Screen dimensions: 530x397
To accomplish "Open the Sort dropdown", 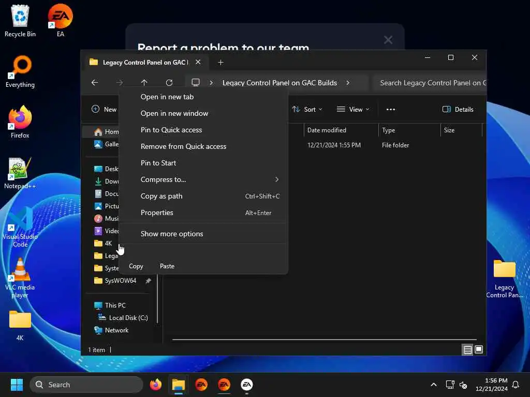I will pyautogui.click(x=307, y=110).
